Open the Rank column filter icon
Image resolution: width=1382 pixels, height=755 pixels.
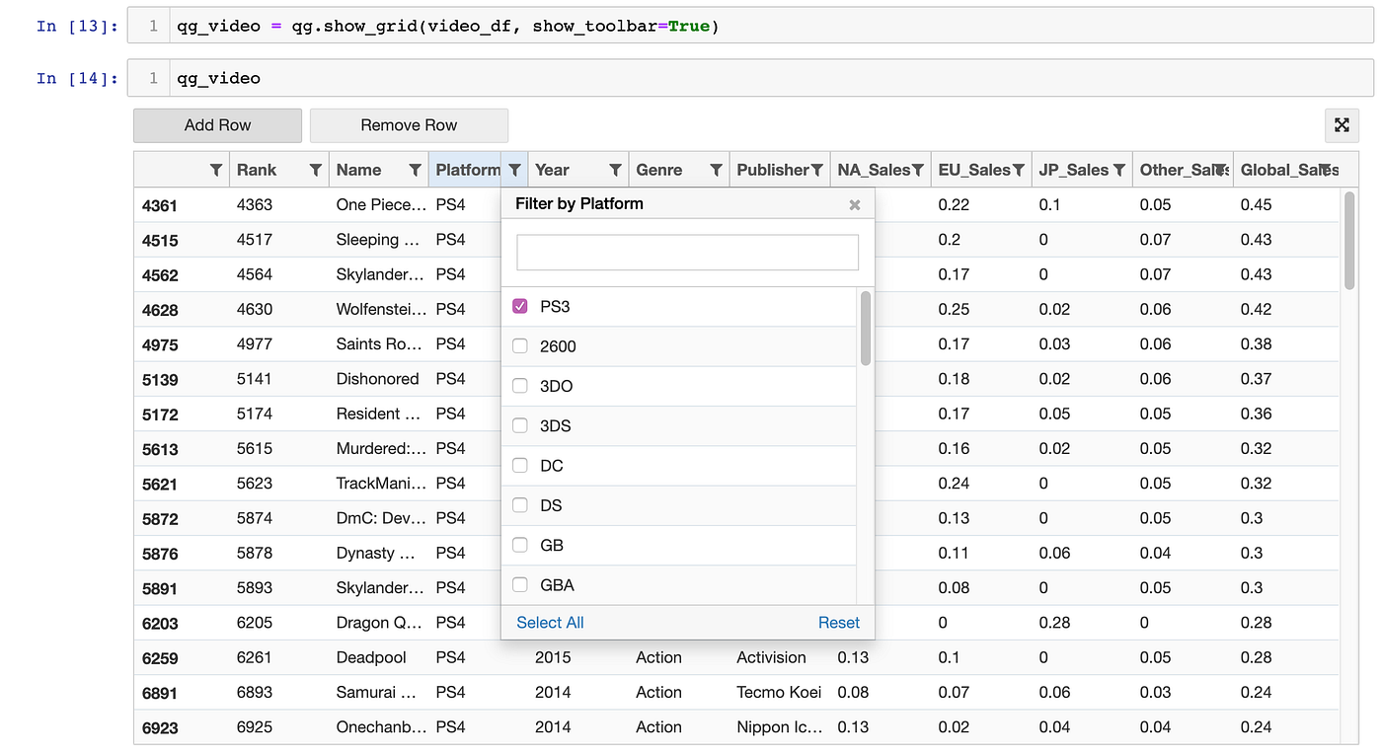point(315,169)
